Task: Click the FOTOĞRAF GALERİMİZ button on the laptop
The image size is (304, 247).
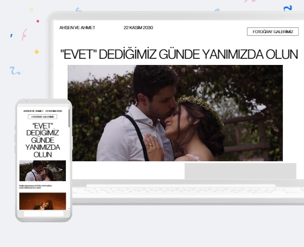Action: pos(273,32)
